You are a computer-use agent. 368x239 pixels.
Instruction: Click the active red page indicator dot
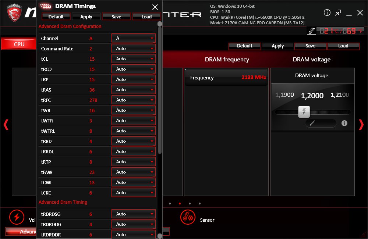(180, 204)
